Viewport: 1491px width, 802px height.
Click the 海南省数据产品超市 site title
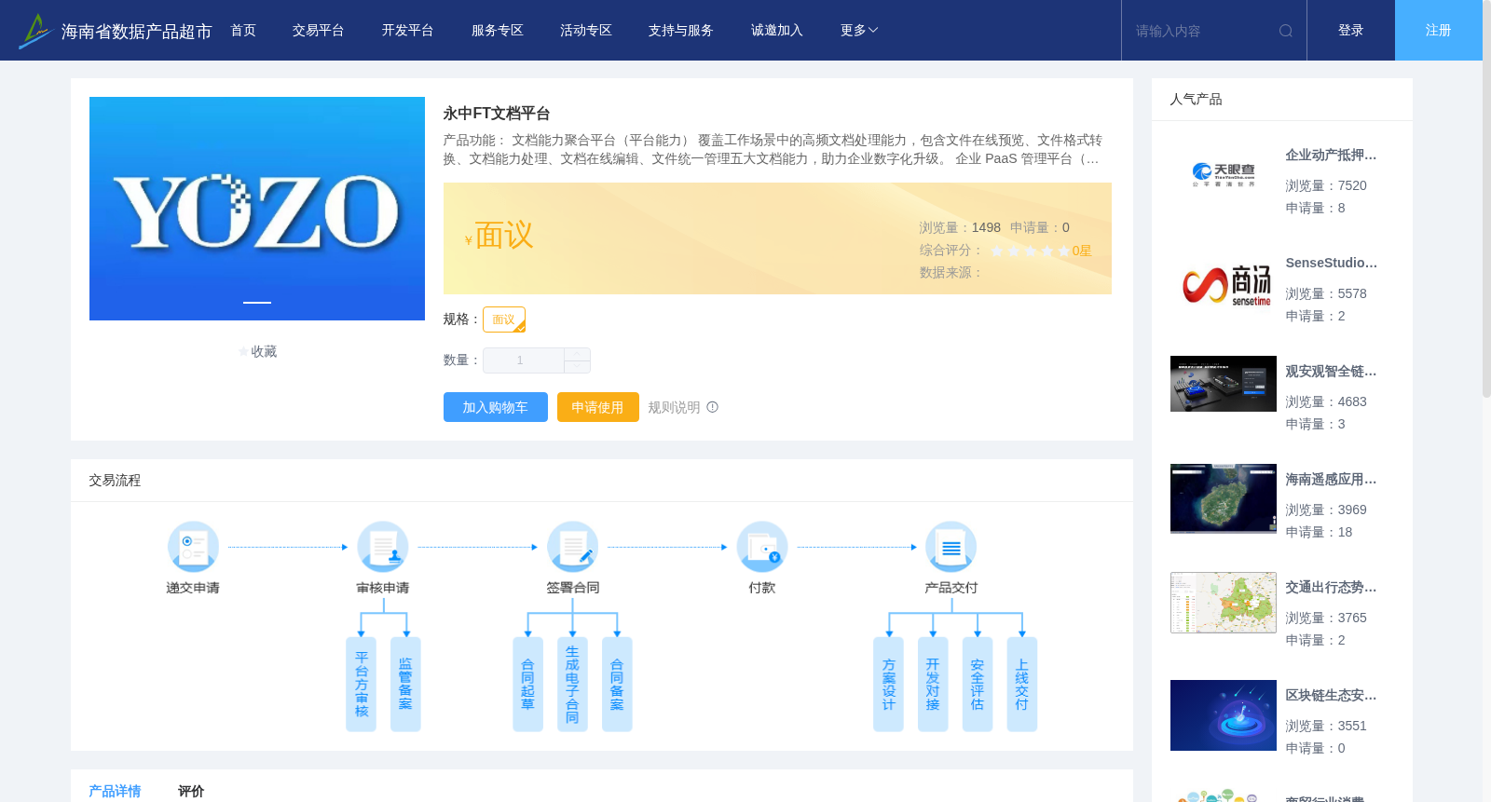(x=136, y=32)
